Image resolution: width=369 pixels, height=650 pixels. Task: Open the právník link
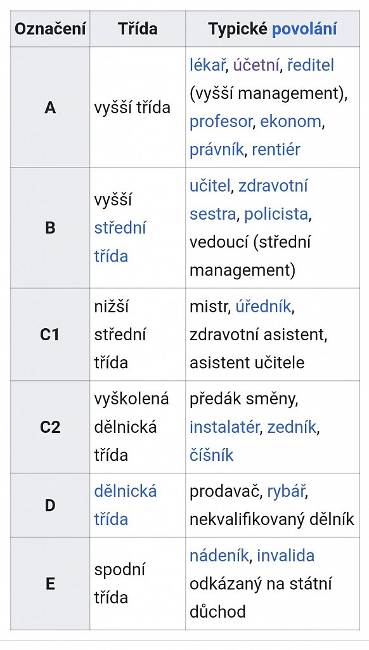[x=217, y=150]
